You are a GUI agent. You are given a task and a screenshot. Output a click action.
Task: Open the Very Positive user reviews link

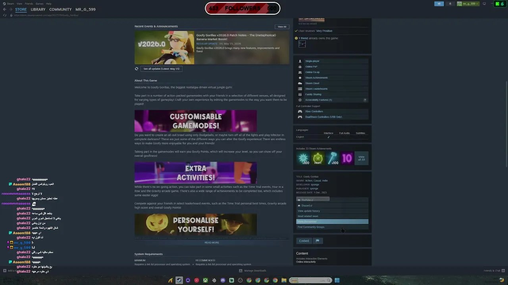(324, 31)
